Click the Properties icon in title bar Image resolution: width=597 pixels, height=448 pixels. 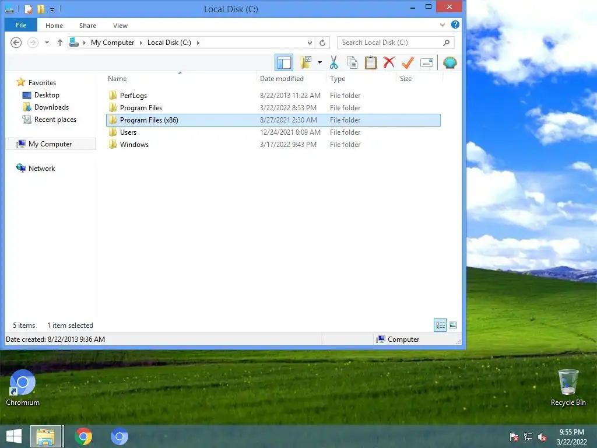point(28,9)
